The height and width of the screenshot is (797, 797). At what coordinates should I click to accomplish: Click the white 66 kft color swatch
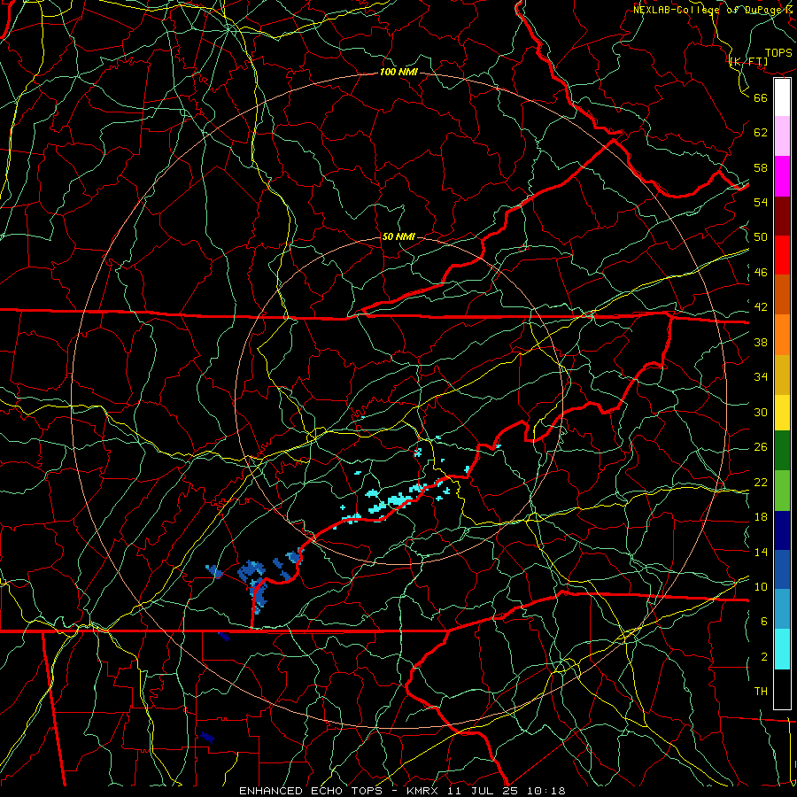click(782, 97)
